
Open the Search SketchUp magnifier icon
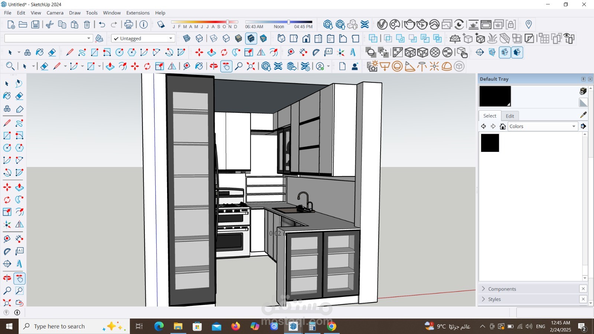click(10, 66)
